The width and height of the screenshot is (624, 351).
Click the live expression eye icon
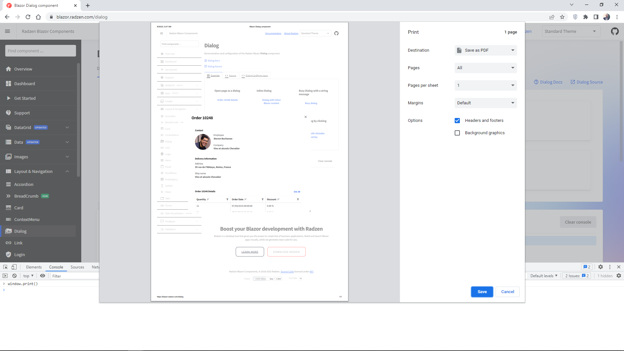tap(43, 276)
